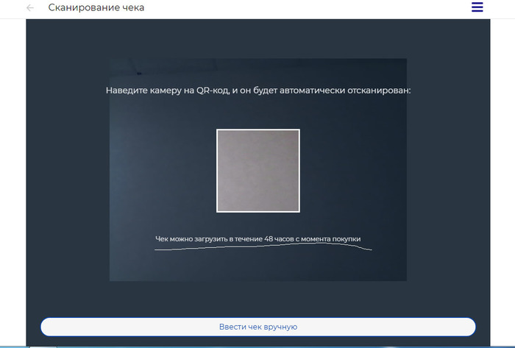Click the dark panel above the camera preview

click(257, 38)
